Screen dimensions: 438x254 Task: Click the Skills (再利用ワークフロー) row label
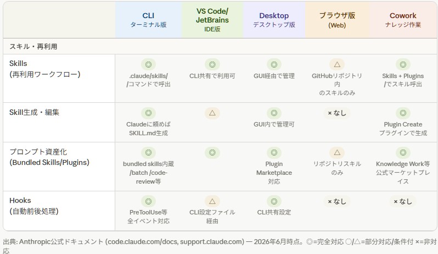pos(44,69)
